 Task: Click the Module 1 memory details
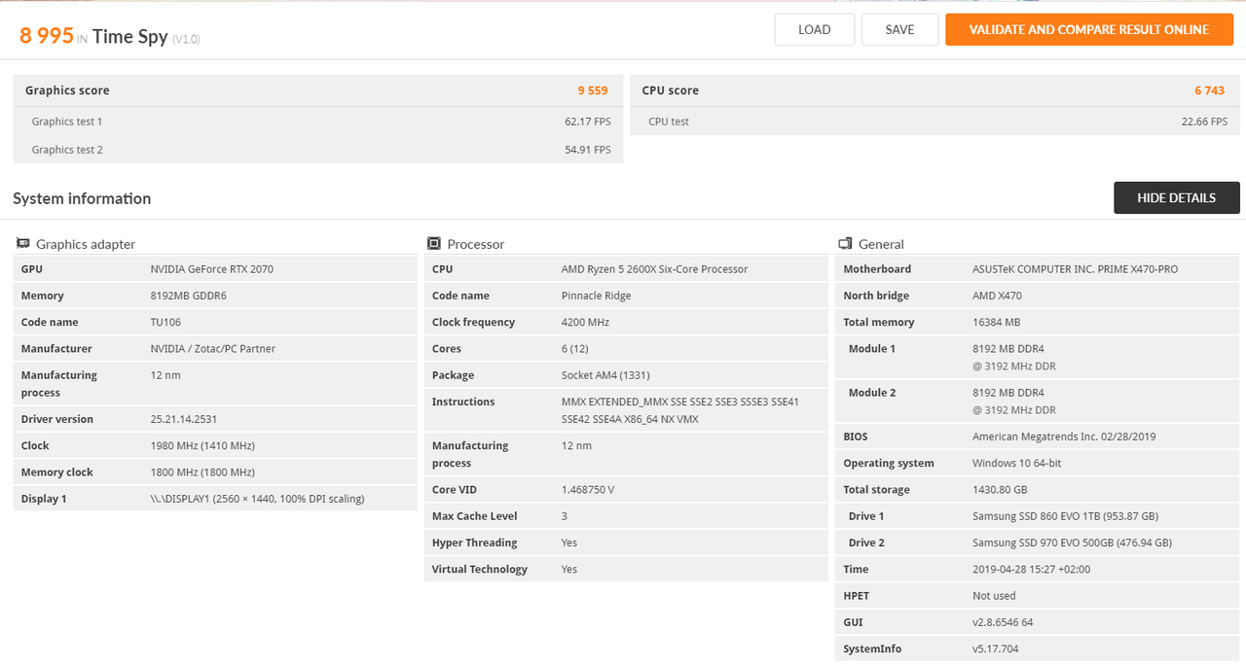coord(1014,357)
